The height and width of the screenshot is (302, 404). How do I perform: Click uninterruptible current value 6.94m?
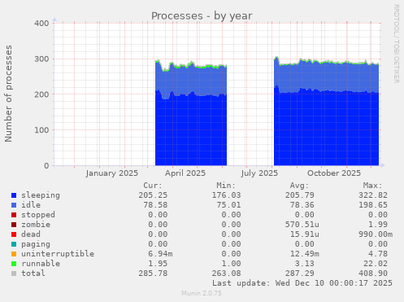[160, 254]
